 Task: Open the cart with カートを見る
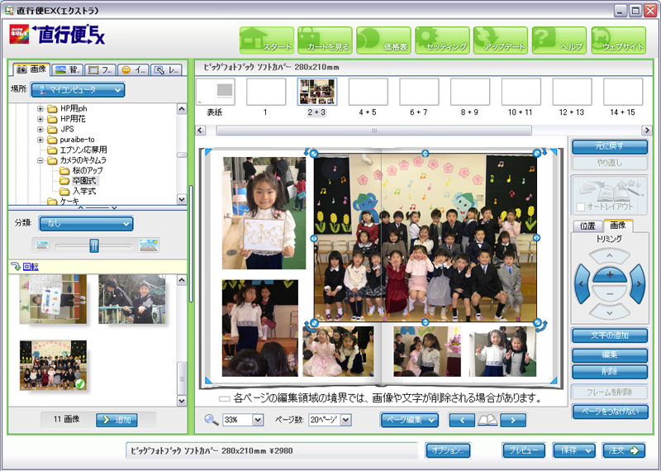[x=325, y=40]
